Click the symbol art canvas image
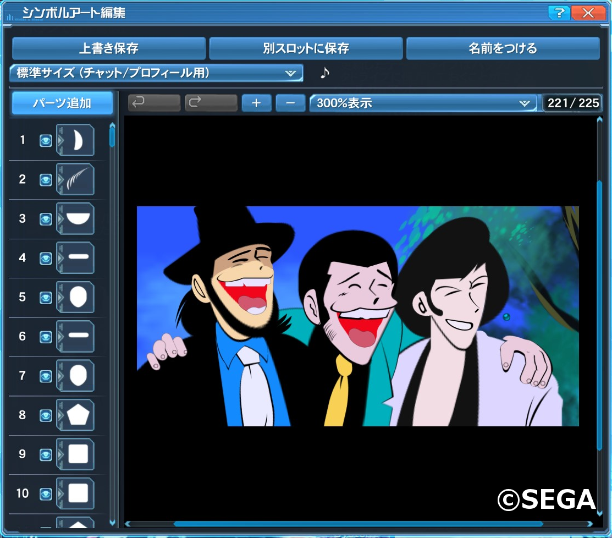Viewport: 612px width, 538px height. [357, 316]
